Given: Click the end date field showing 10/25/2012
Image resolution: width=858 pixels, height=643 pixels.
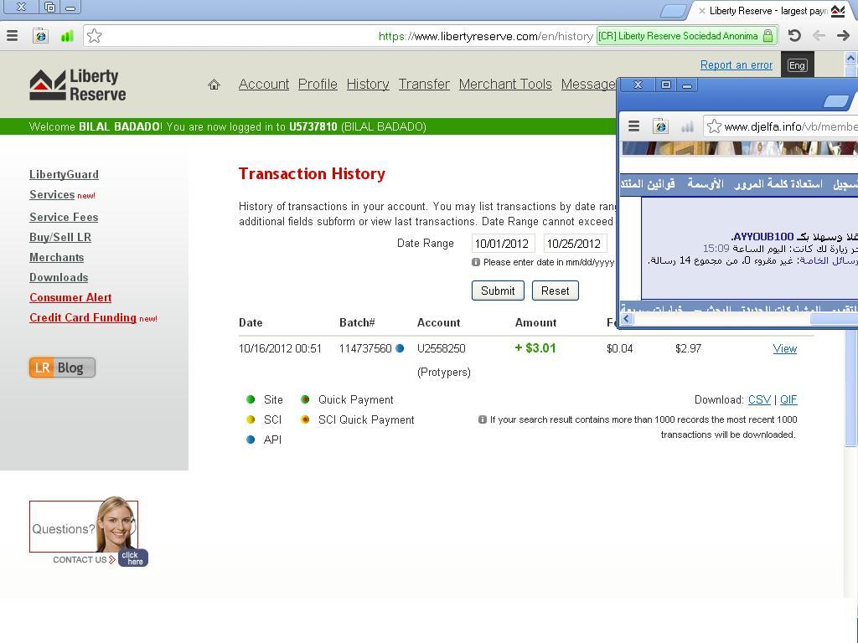Looking at the screenshot, I should pos(575,244).
